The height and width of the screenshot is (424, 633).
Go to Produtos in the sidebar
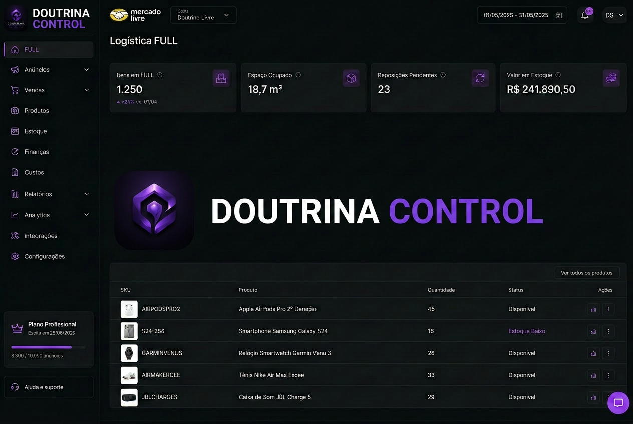pyautogui.click(x=49, y=111)
